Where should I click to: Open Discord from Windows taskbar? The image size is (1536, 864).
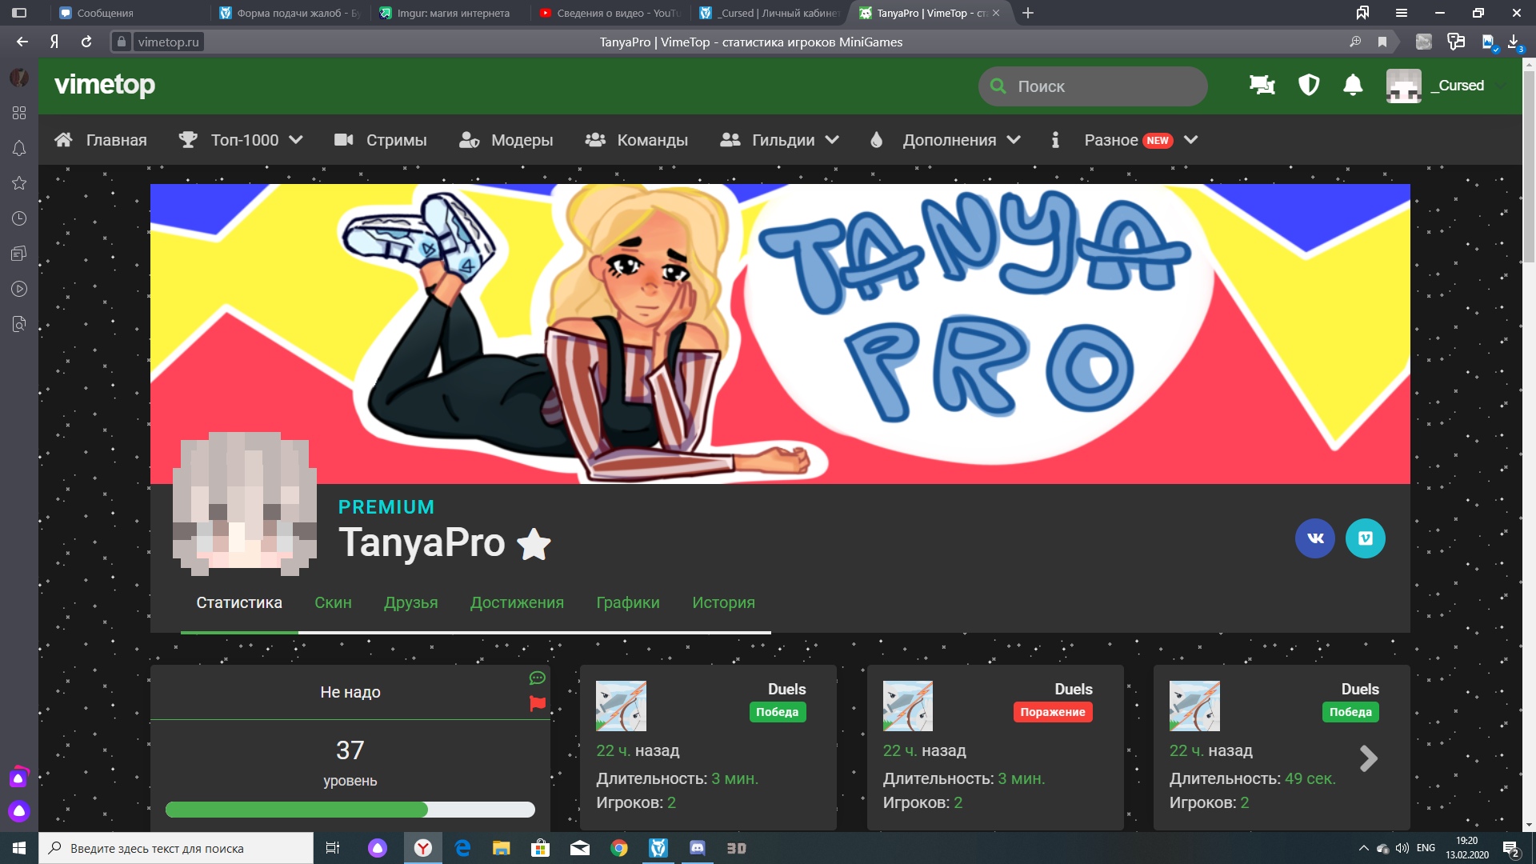click(x=698, y=848)
